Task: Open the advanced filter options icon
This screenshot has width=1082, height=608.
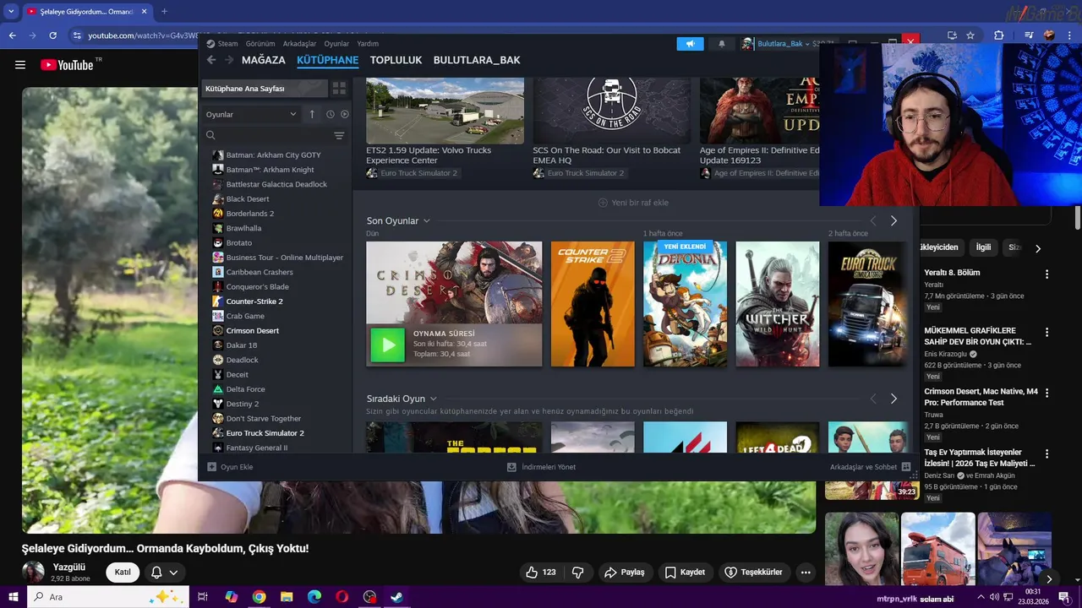Action: [339, 135]
